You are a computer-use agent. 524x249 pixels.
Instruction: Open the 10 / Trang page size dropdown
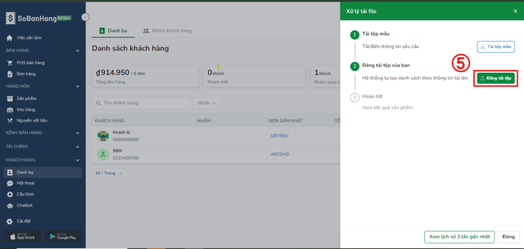point(109,173)
